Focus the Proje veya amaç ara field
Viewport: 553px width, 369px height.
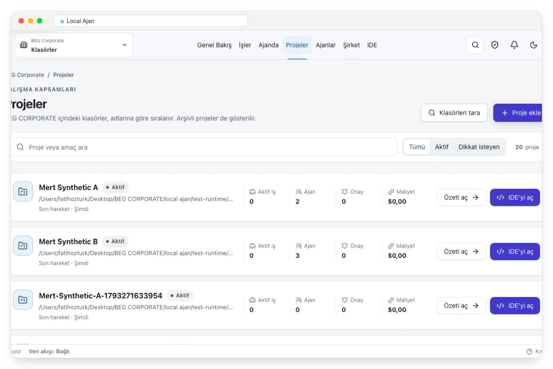click(204, 147)
